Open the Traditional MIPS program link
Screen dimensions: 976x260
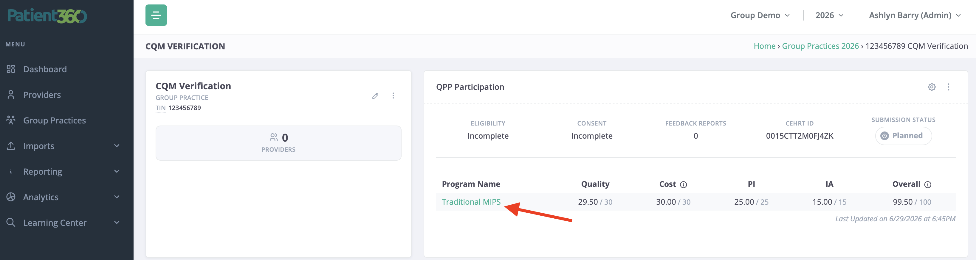(471, 202)
